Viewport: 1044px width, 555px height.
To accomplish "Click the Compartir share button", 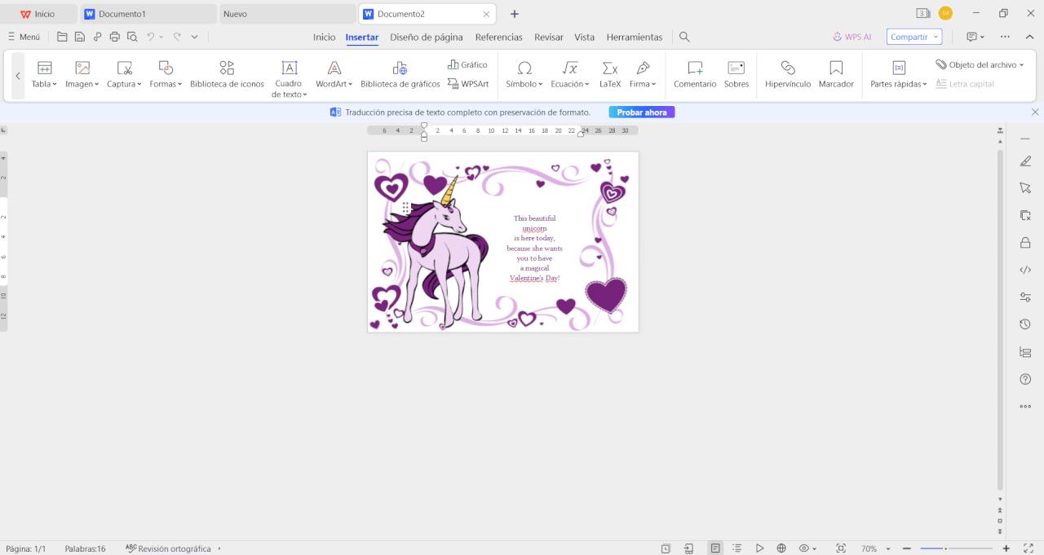I will pyautogui.click(x=913, y=37).
